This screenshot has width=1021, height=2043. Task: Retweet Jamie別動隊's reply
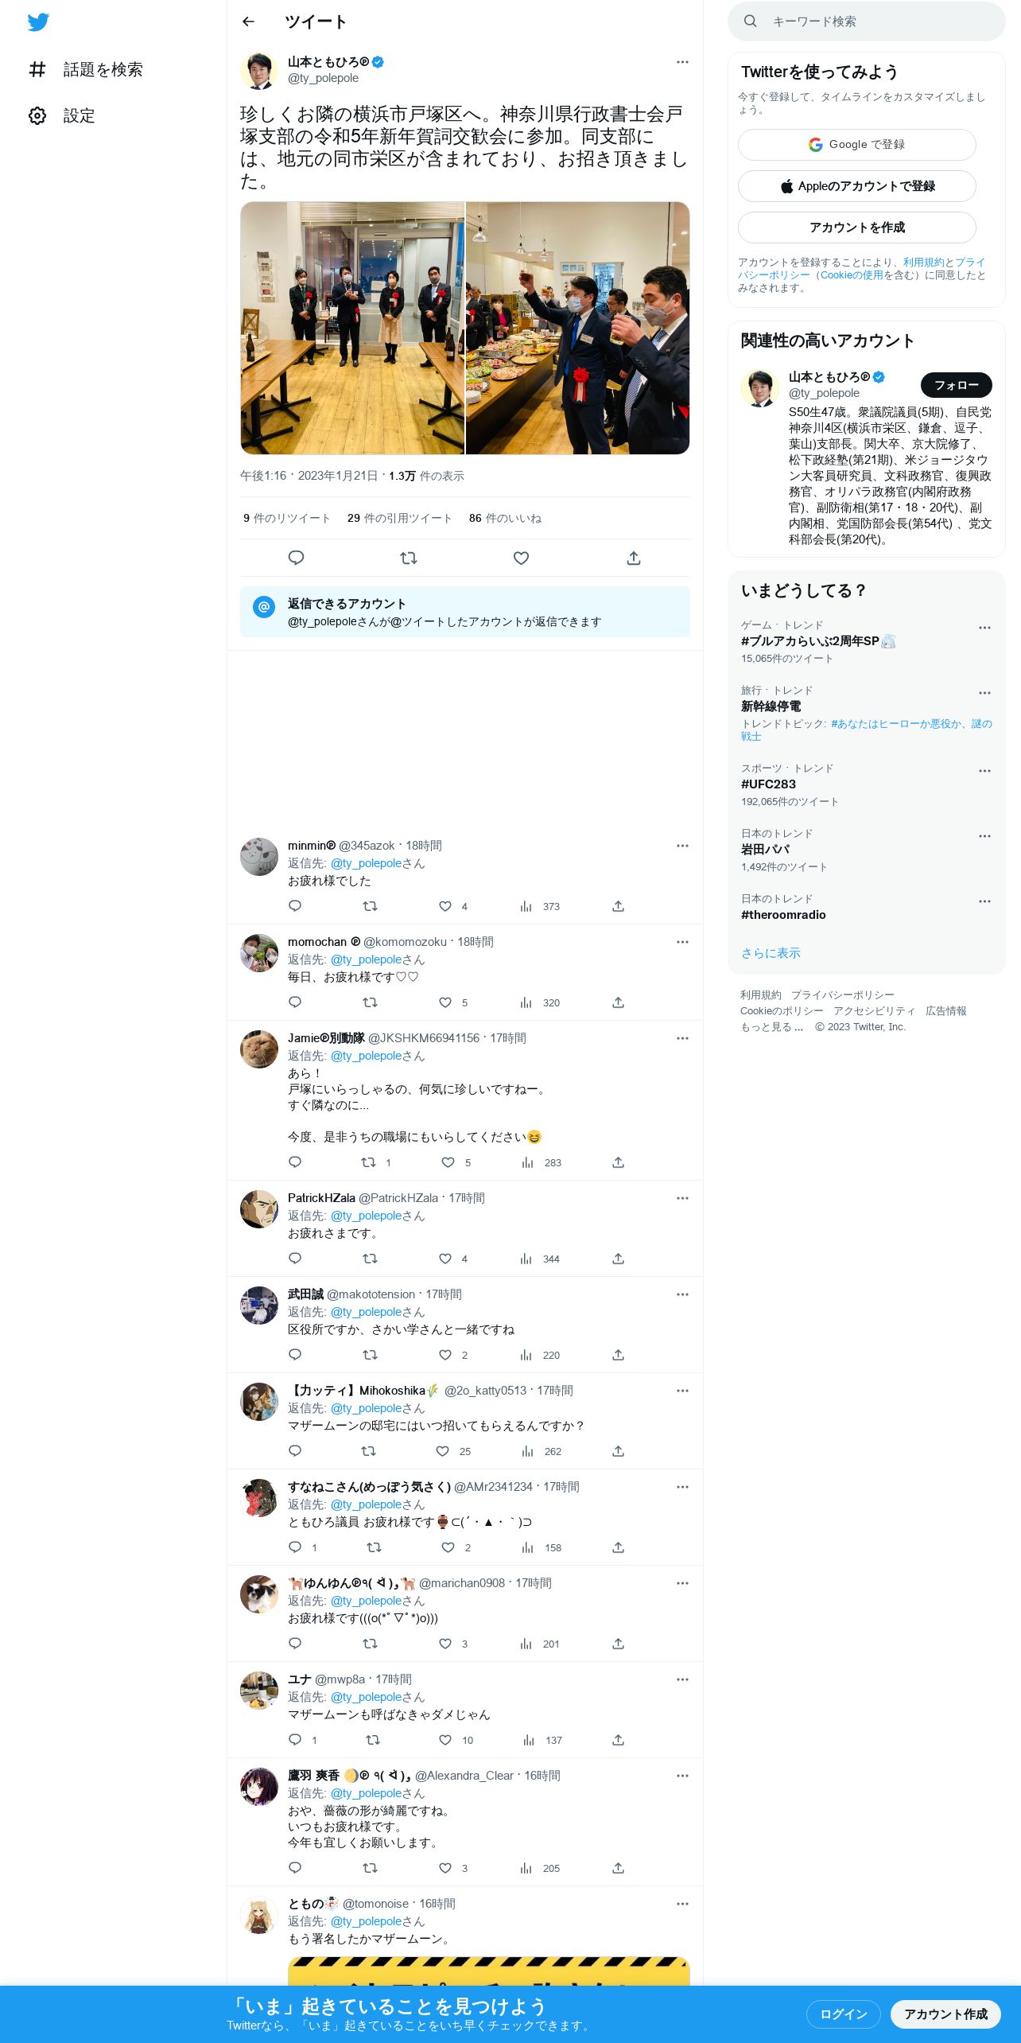click(x=368, y=1162)
